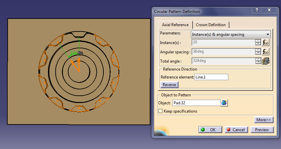Screen dimensions: 281x149
Task: Click the f(x) label in the 3D viewport
Action: point(80,53)
